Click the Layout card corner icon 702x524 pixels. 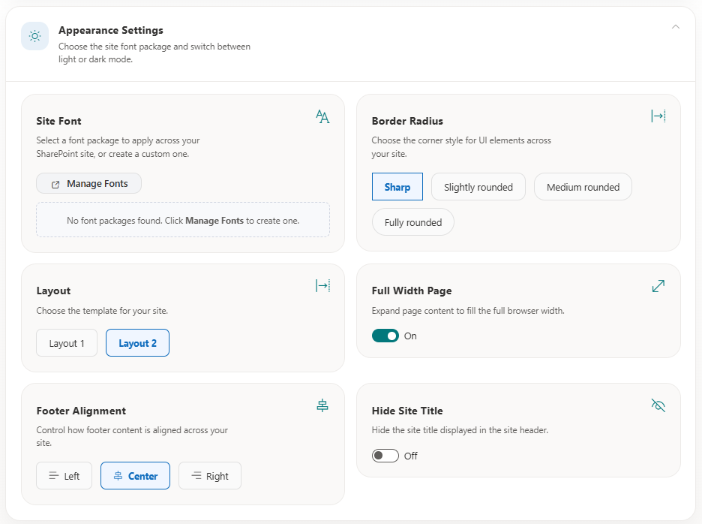point(322,285)
